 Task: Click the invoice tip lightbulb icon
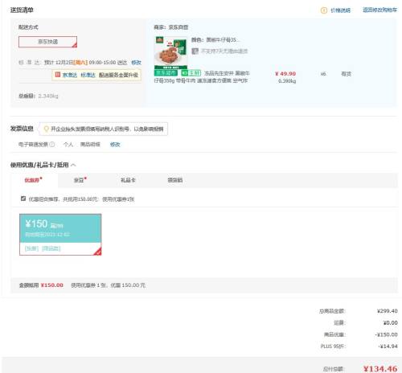(46, 129)
